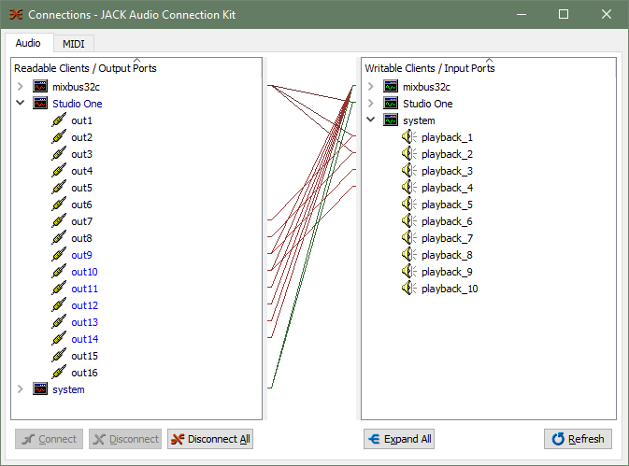Click the speaker icon beside playback_8
This screenshot has width=629, height=466.
[x=409, y=255]
